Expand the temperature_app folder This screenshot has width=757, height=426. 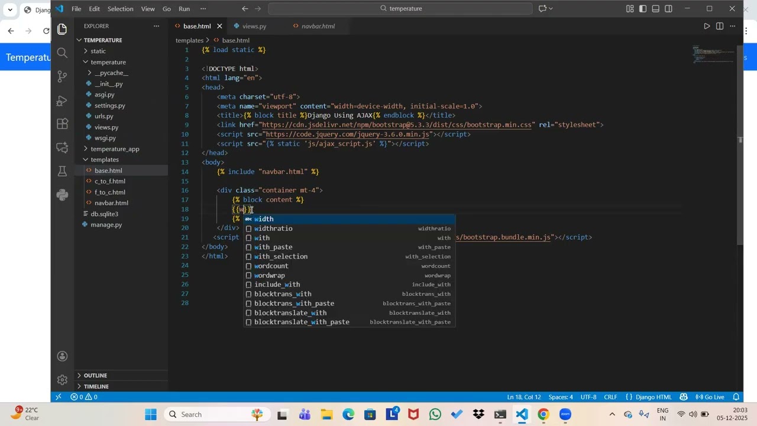[x=121, y=149]
